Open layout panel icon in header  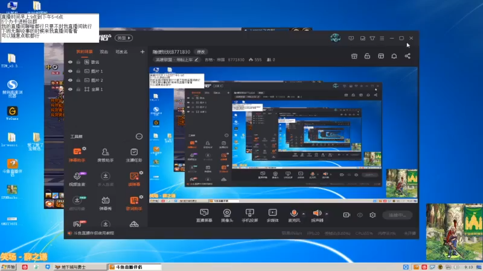(381, 56)
